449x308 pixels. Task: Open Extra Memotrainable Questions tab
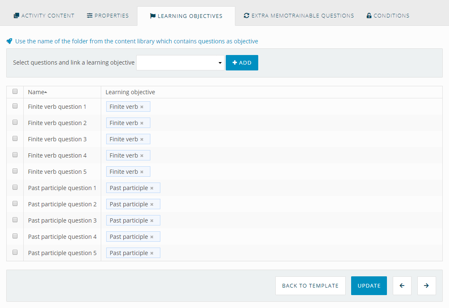click(x=299, y=16)
